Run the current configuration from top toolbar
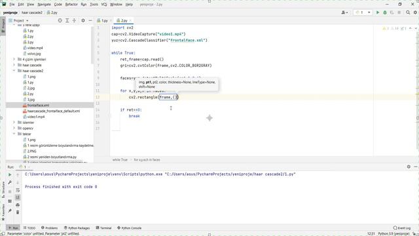The height and width of the screenshot is (236, 419). click(378, 12)
